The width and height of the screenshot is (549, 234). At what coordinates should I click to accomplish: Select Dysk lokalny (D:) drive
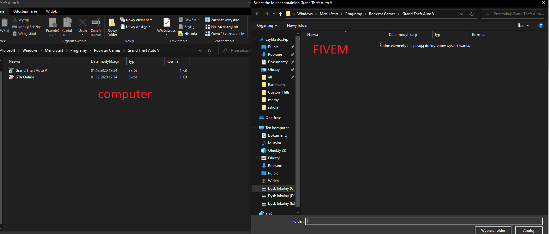(x=278, y=196)
